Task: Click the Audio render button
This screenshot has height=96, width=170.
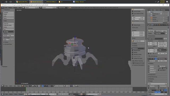Action: 164,31
